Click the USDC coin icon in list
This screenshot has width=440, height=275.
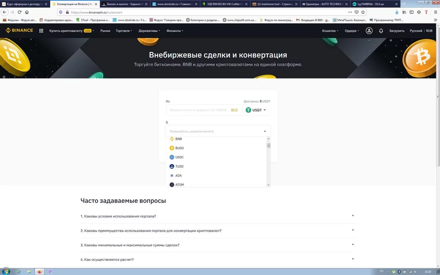172,157
